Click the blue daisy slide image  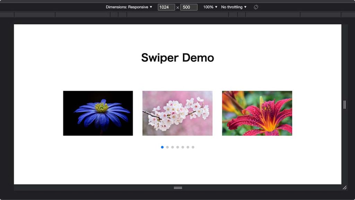coord(98,114)
